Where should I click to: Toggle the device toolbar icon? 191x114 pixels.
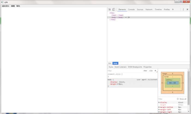click(x=114, y=9)
